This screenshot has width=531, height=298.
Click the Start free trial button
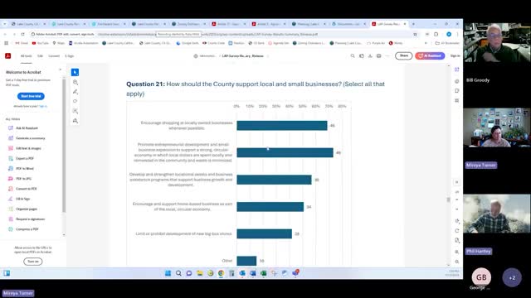[x=31, y=96]
